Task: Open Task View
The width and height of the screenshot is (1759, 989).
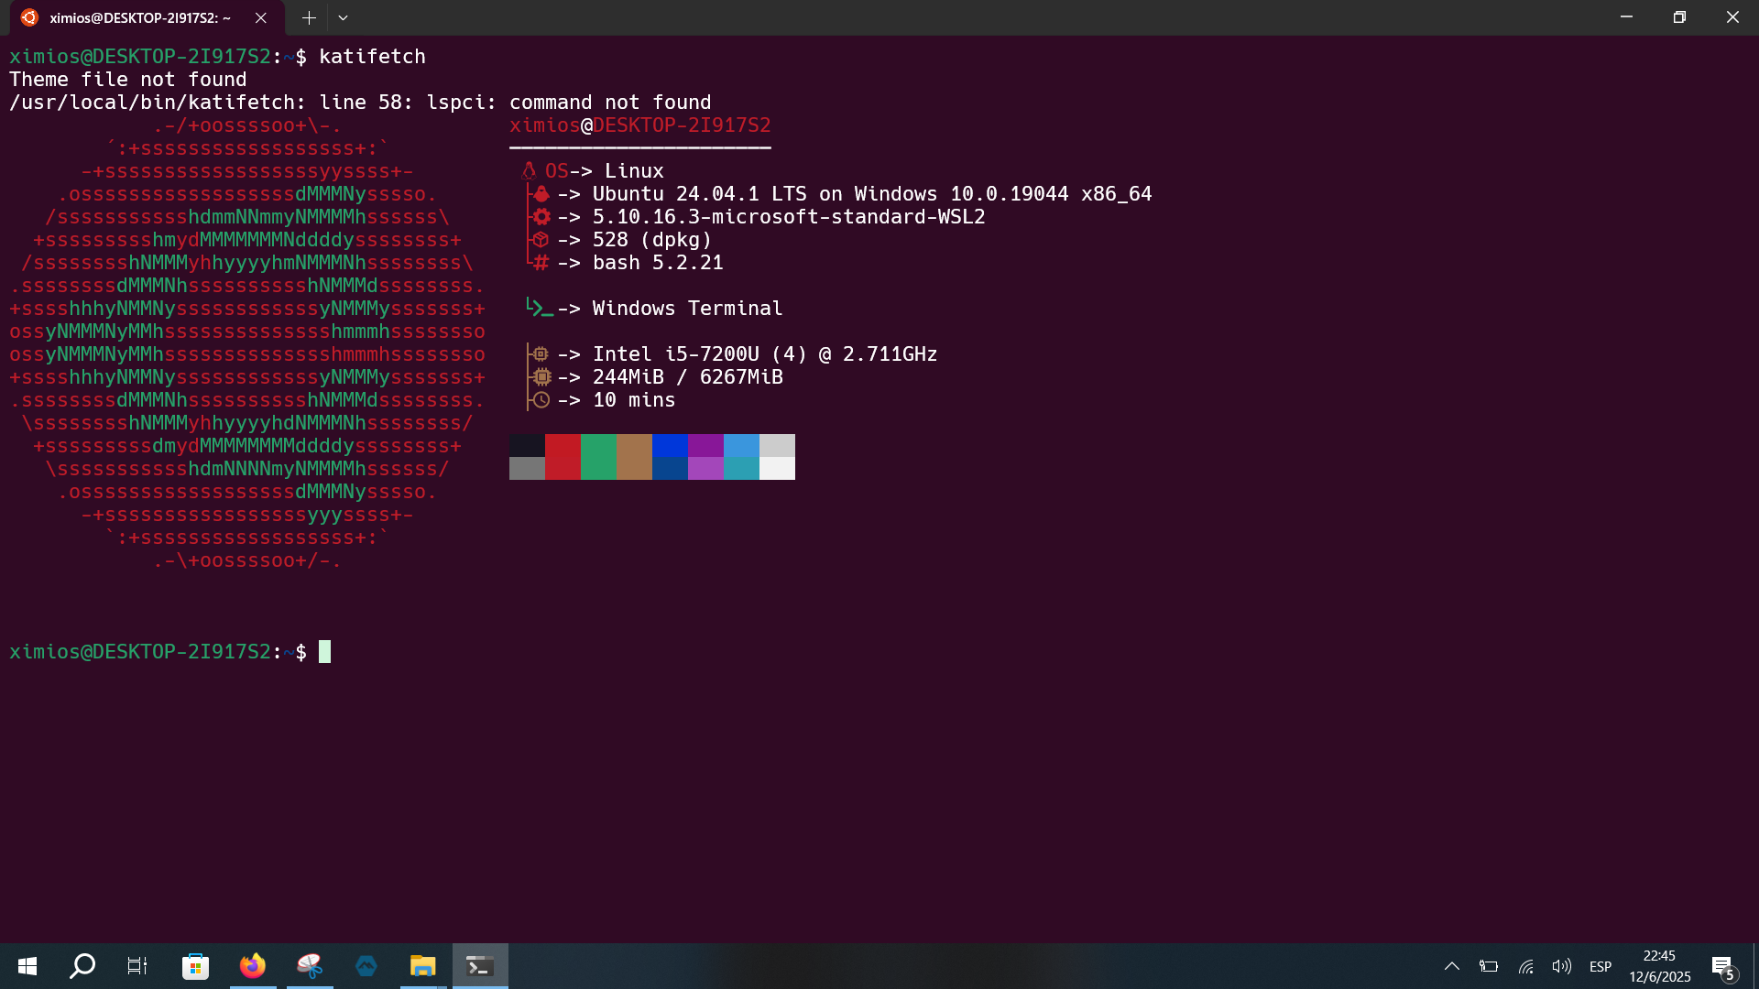Action: 137,965
